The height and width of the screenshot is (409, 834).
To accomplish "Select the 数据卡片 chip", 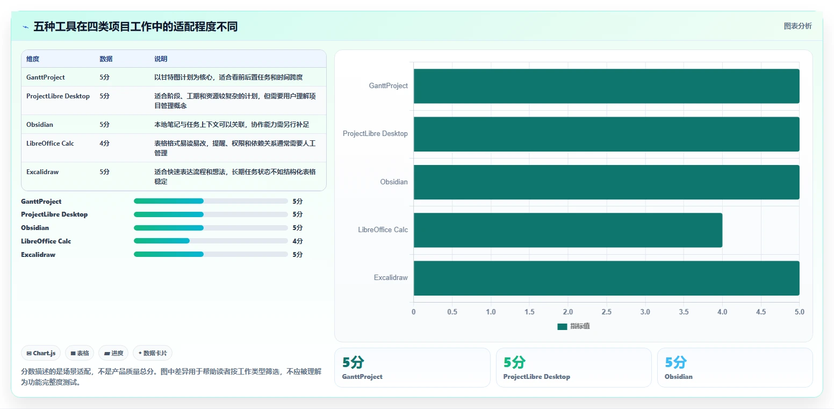I will pyautogui.click(x=153, y=353).
